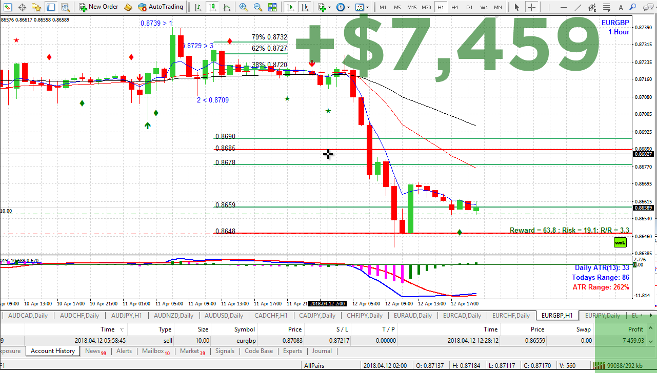This screenshot has height=373, width=657.
Task: Switch to the EURCHF,Daily chart tab
Action: point(511,316)
